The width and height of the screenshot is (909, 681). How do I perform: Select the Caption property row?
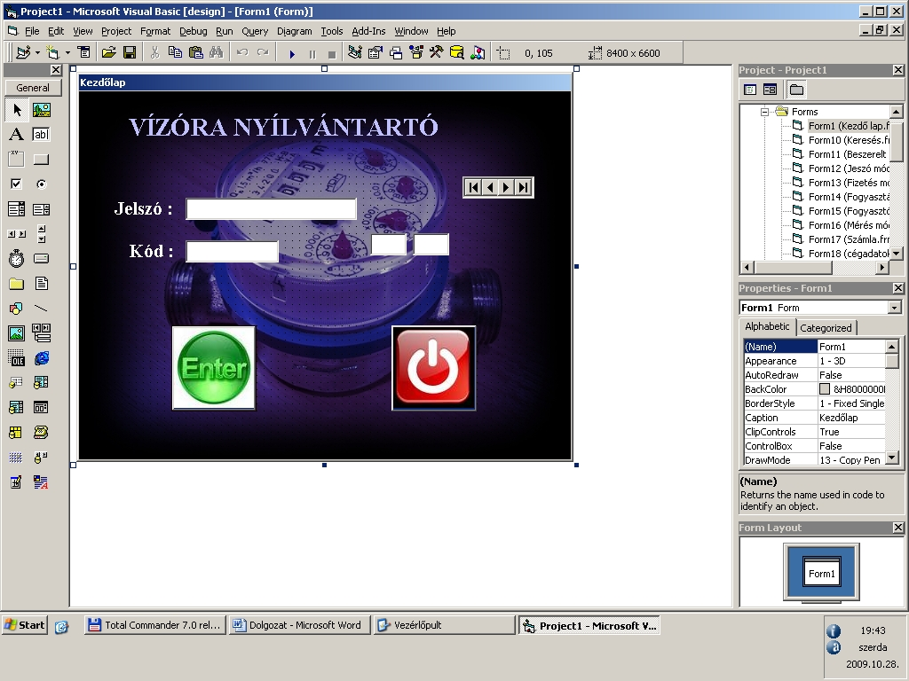pos(815,418)
